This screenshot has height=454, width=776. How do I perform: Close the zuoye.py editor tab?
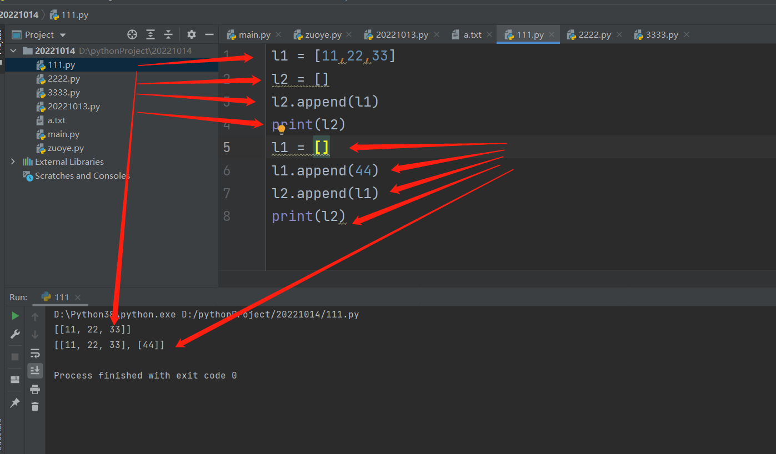tap(349, 34)
